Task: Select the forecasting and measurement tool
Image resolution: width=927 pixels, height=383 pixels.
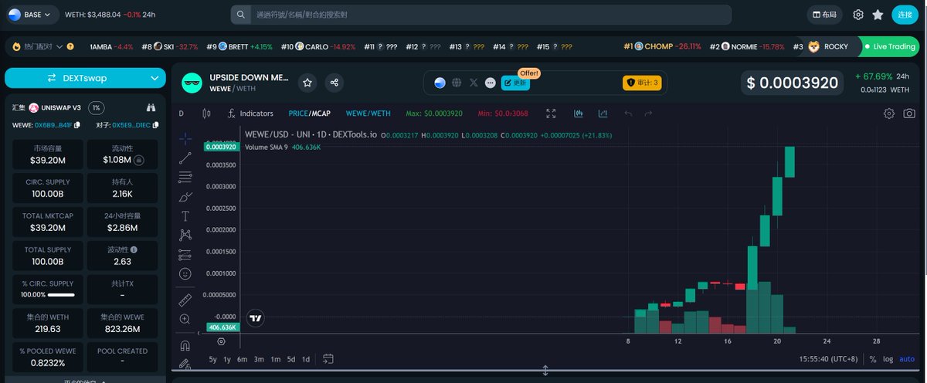Action: coord(185,254)
